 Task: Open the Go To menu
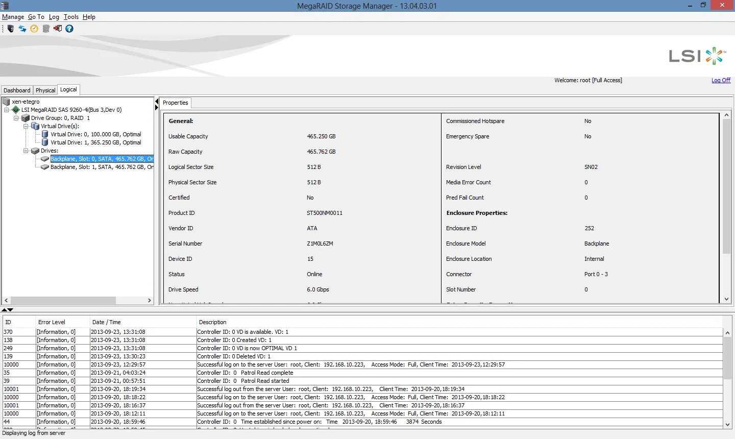36,17
